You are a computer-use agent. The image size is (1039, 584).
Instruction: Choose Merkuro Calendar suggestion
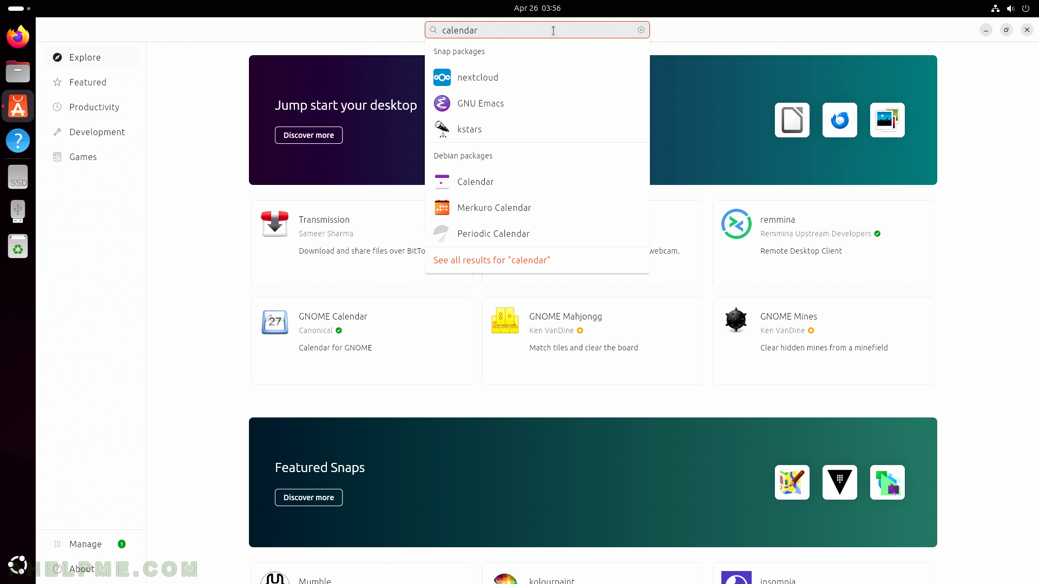537,208
